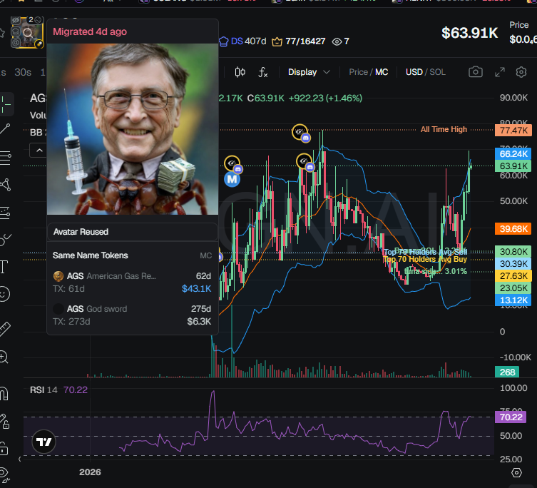
Task: Click the All Time High label
Action: click(x=444, y=130)
